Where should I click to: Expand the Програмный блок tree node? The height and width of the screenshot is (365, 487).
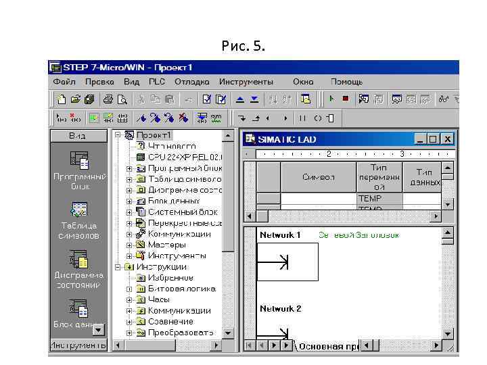pos(129,168)
